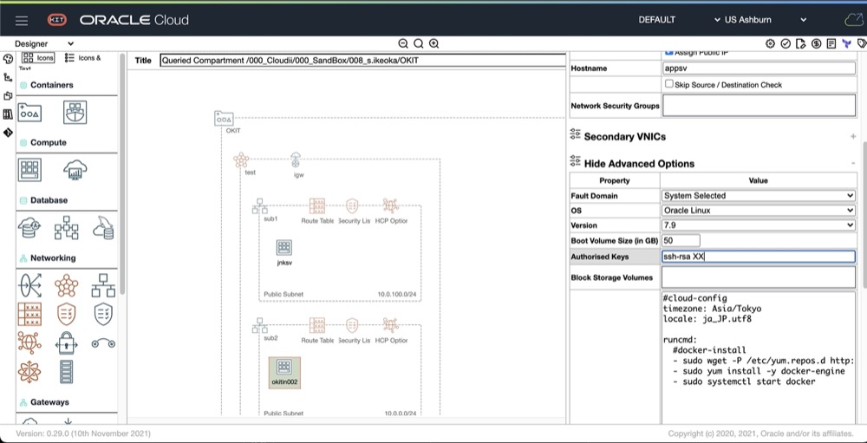Click the palette panel vertical scrollbar
Screen dimensions: 867x443
pos(122,174)
